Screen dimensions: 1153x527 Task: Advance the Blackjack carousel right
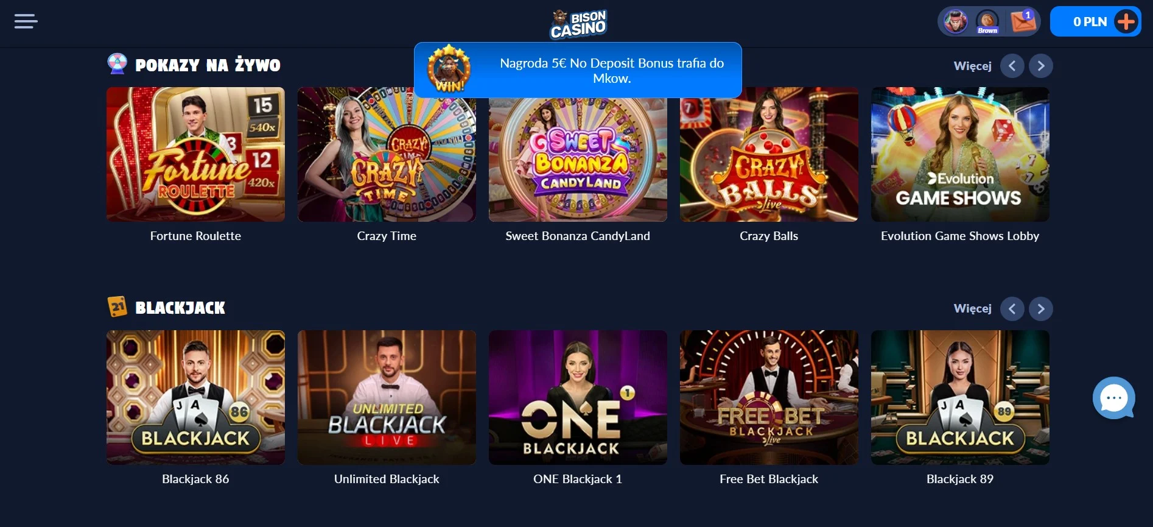(x=1041, y=309)
